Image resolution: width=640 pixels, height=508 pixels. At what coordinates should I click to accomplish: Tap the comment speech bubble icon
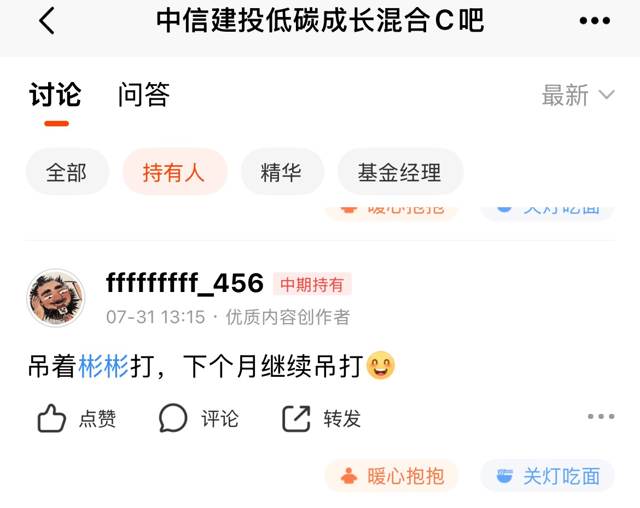[173, 418]
